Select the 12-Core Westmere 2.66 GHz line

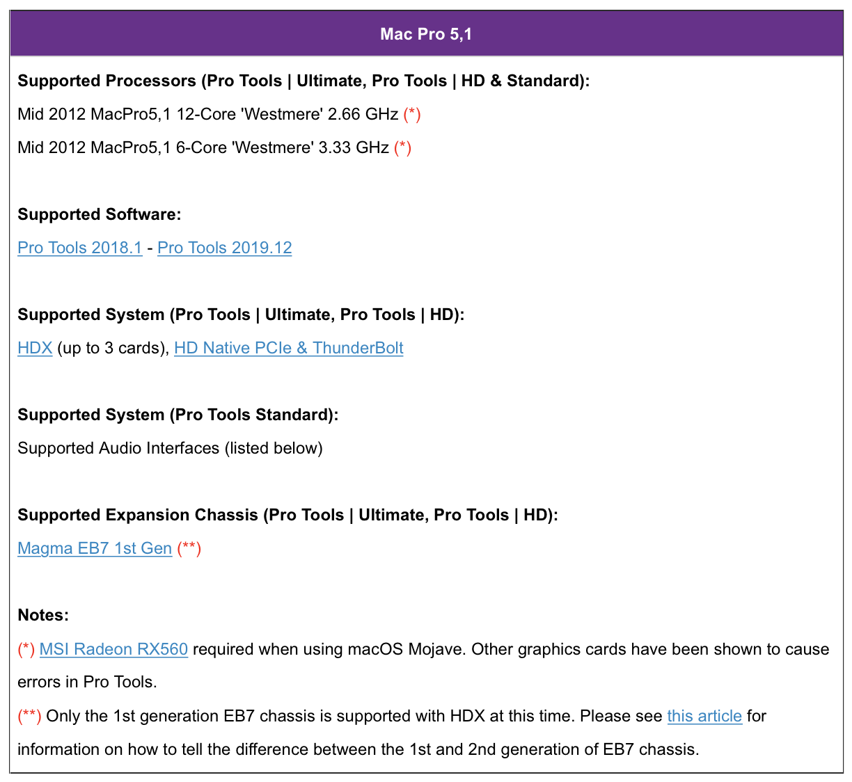(208, 114)
